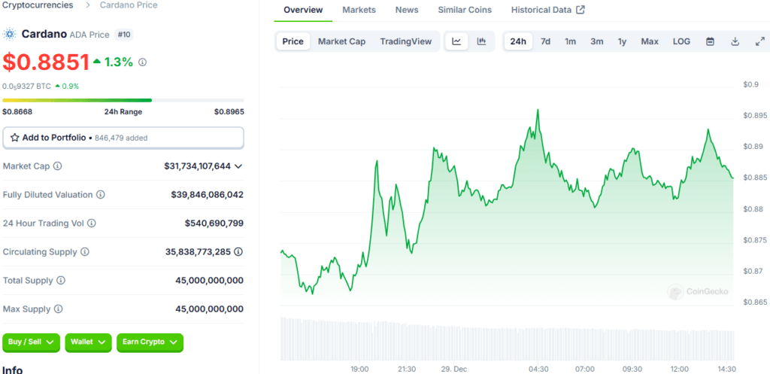
Task: Open the Similar Coins tab
Action: [x=465, y=10]
